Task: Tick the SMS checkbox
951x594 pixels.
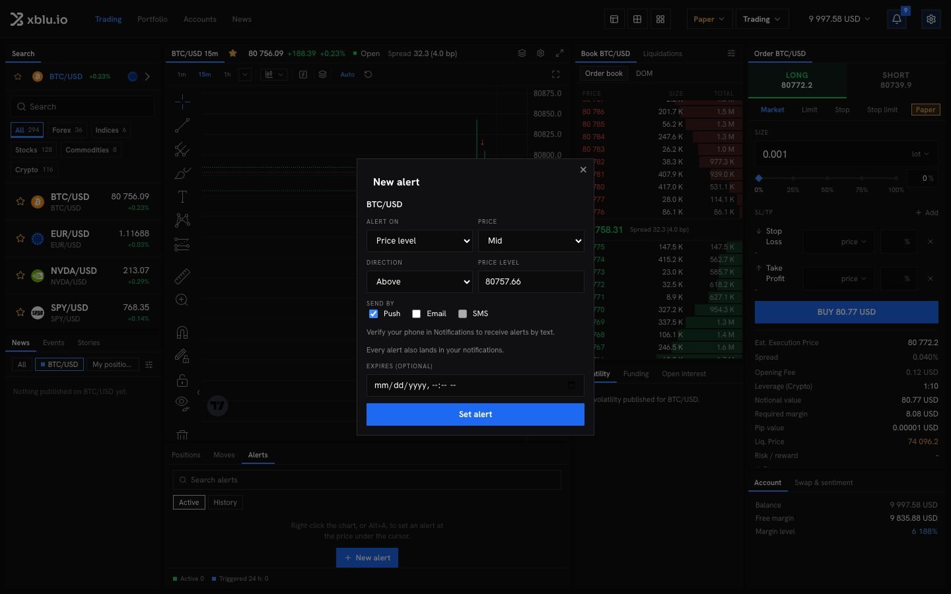Action: [462, 314]
